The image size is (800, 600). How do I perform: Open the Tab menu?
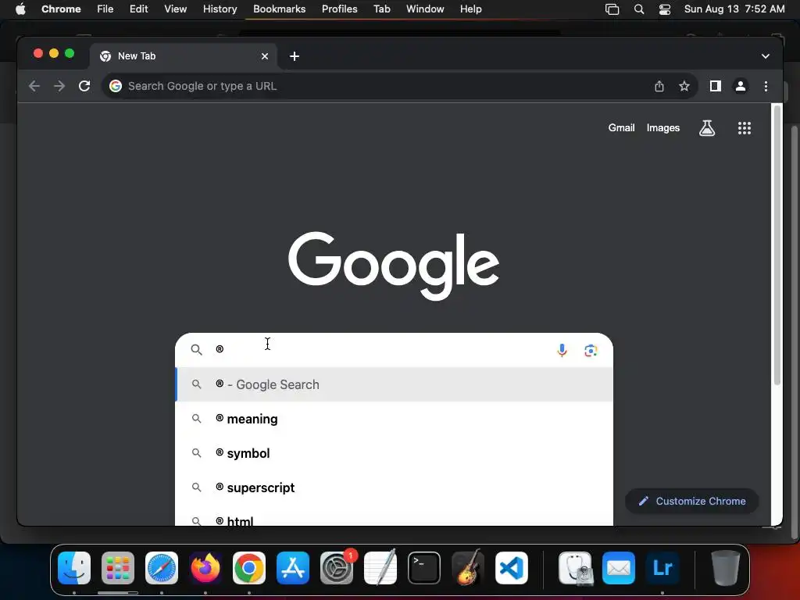pyautogui.click(x=381, y=9)
